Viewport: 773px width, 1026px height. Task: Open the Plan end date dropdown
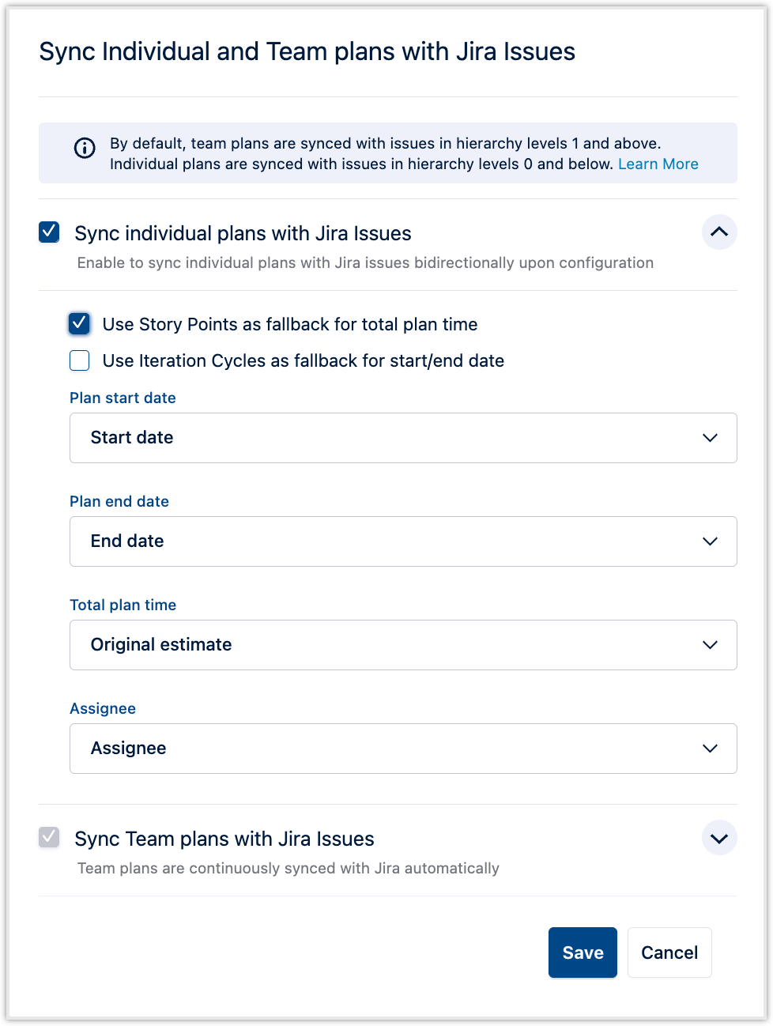pyautogui.click(x=402, y=541)
